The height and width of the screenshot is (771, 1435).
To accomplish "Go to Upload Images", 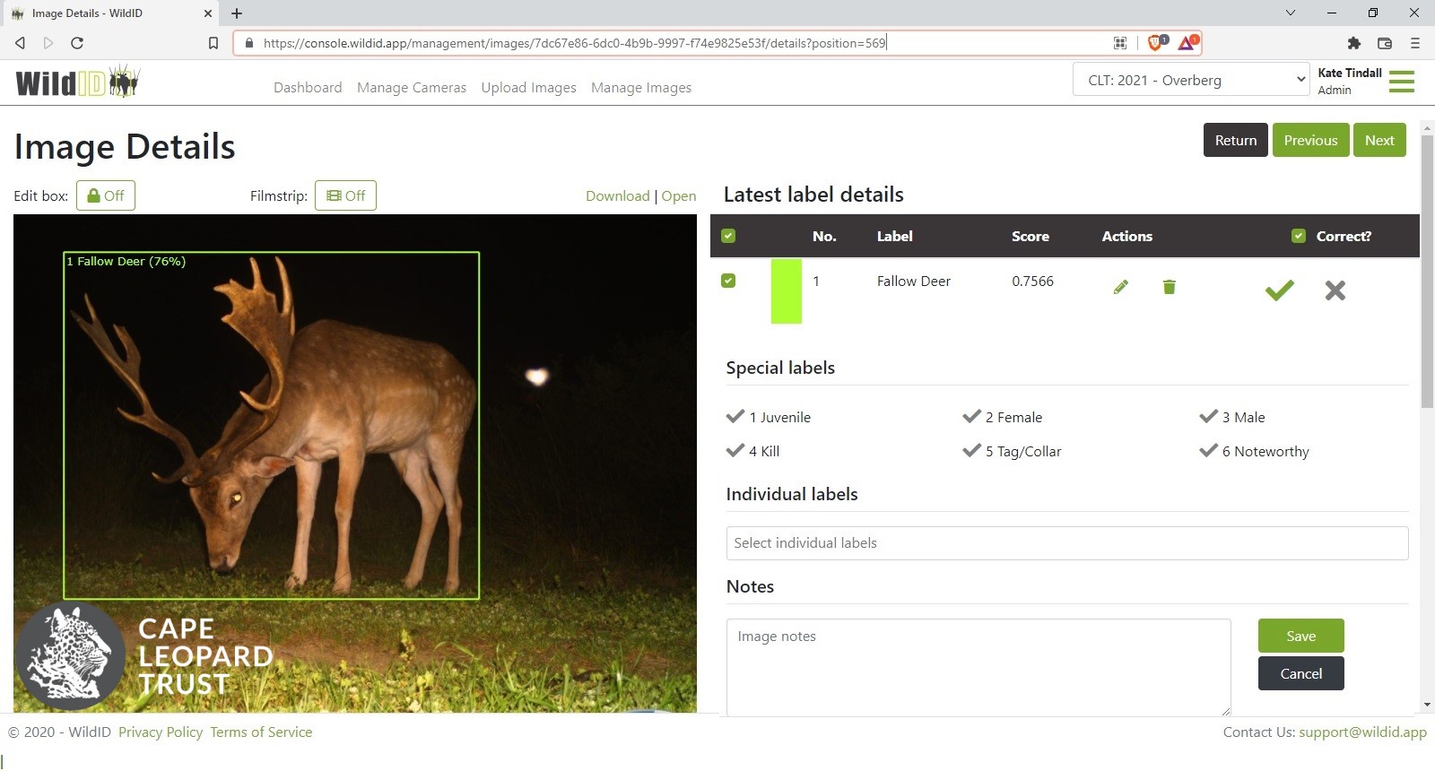I will click(528, 87).
